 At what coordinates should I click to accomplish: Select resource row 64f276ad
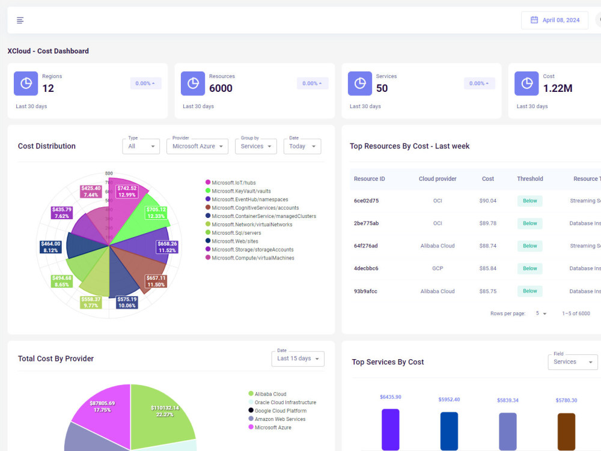(475, 246)
